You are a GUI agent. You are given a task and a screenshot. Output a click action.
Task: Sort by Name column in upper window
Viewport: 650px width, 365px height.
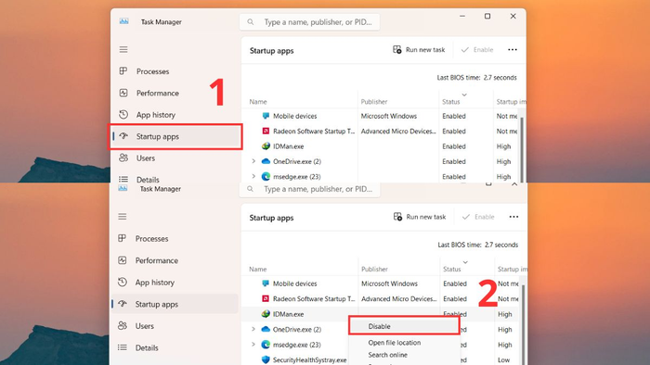[x=258, y=102]
